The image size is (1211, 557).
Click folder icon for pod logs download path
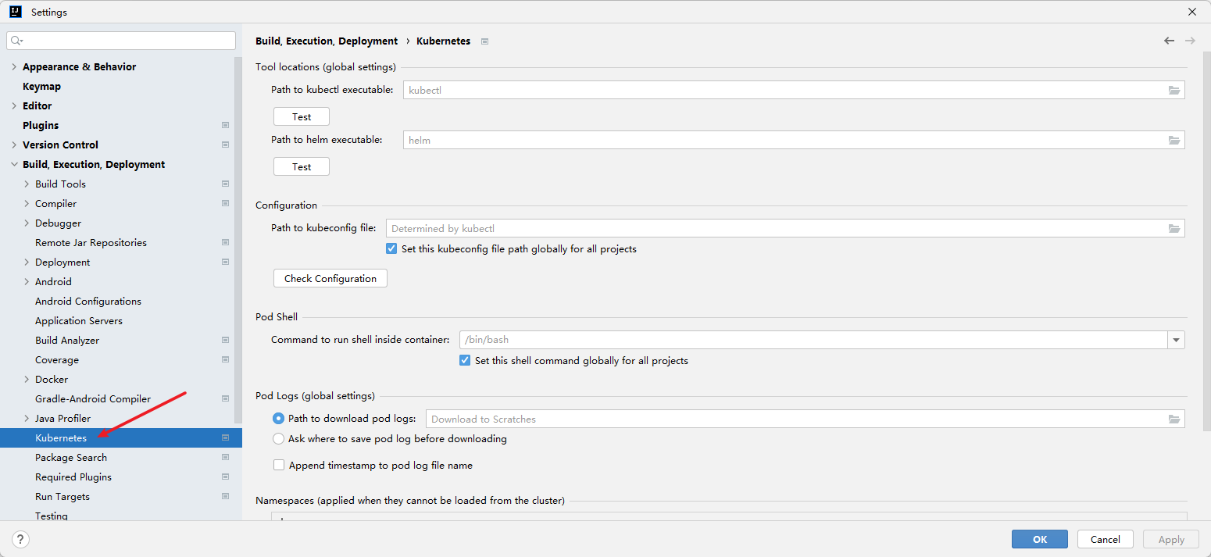1173,419
